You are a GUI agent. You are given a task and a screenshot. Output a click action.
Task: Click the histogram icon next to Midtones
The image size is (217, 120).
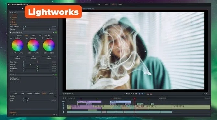(x=27, y=38)
